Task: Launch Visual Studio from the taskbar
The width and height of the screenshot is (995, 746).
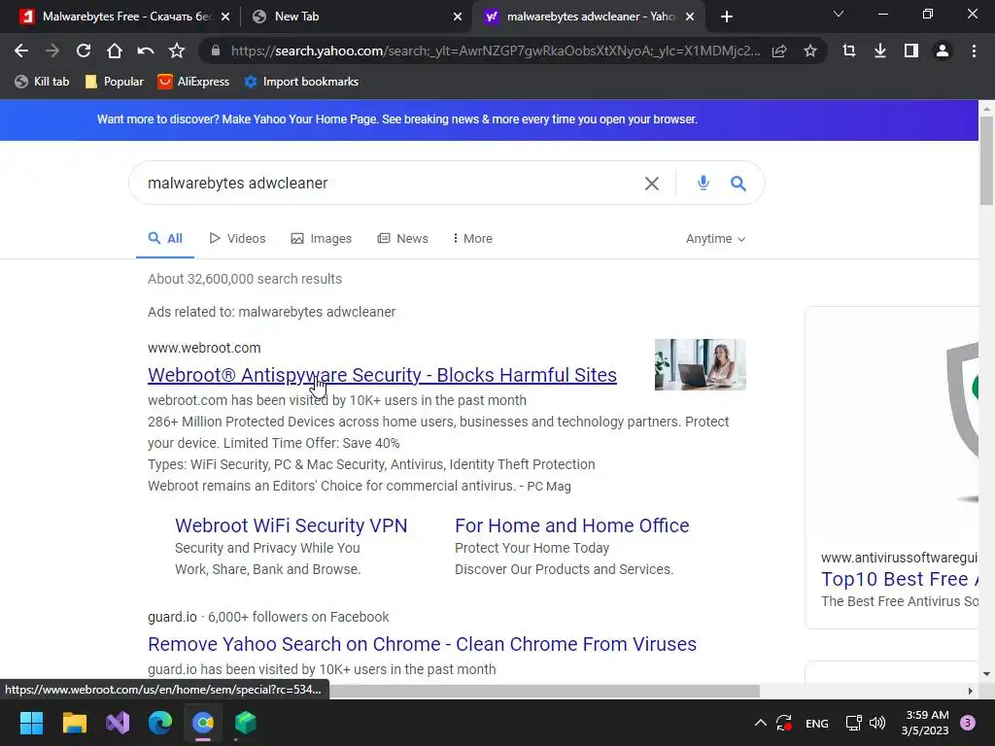Action: coord(118,723)
